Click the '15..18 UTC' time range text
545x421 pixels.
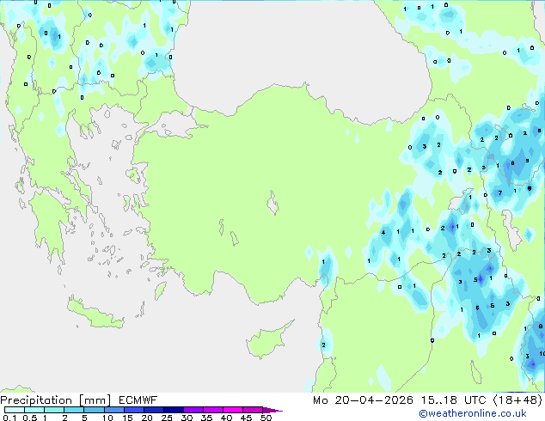point(453,400)
